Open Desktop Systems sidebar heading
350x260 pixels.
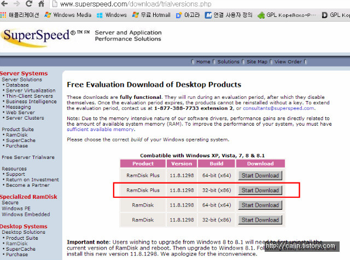click(24, 226)
